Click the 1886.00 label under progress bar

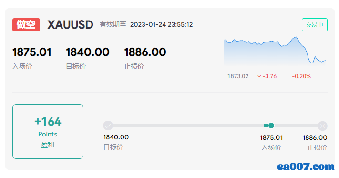pyautogui.click(x=315, y=137)
